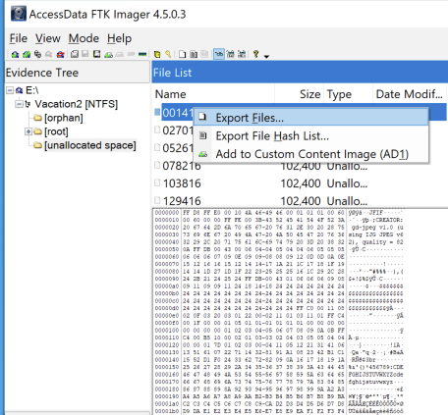Open the toolbar overflow options arrow
The image size is (448, 415).
266,56
